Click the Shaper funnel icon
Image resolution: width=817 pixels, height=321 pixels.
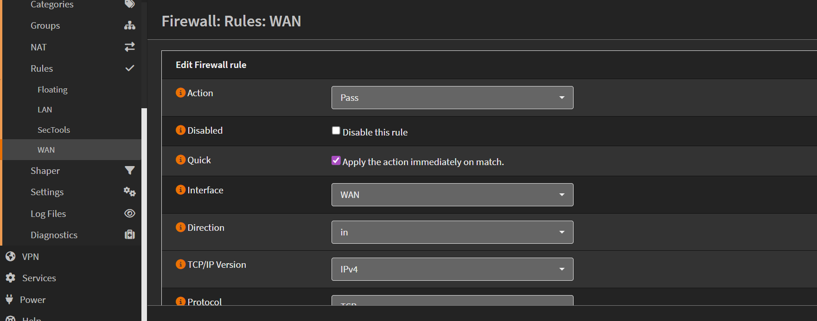click(130, 171)
